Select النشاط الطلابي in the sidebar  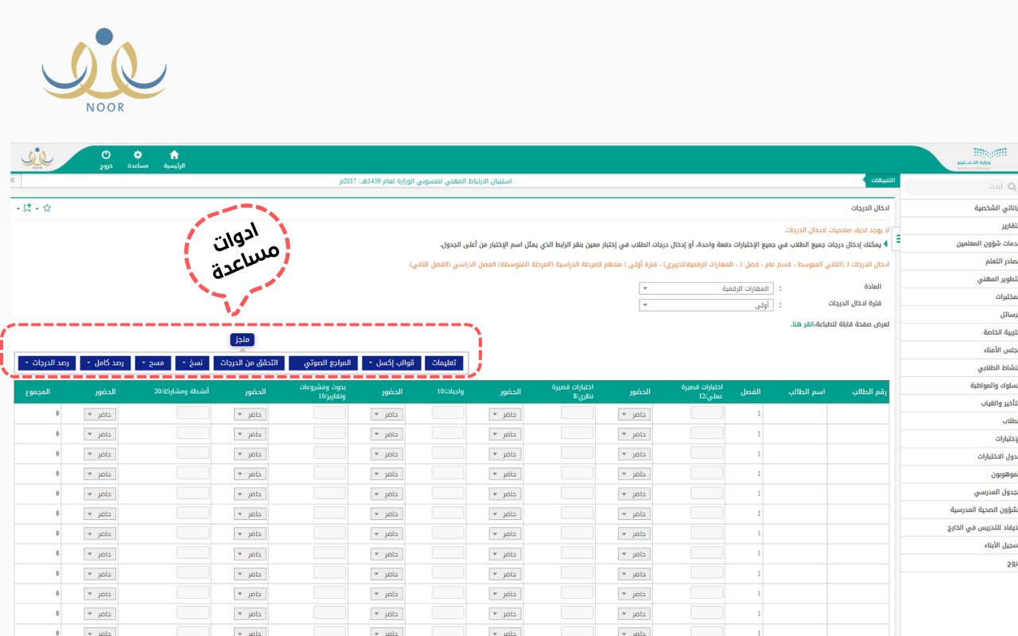click(997, 368)
